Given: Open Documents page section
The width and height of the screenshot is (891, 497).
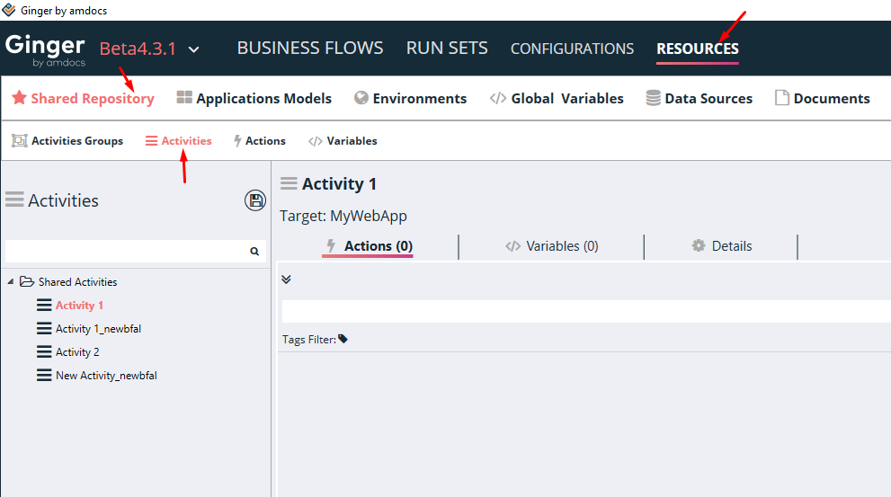Looking at the screenshot, I should pyautogui.click(x=822, y=99).
